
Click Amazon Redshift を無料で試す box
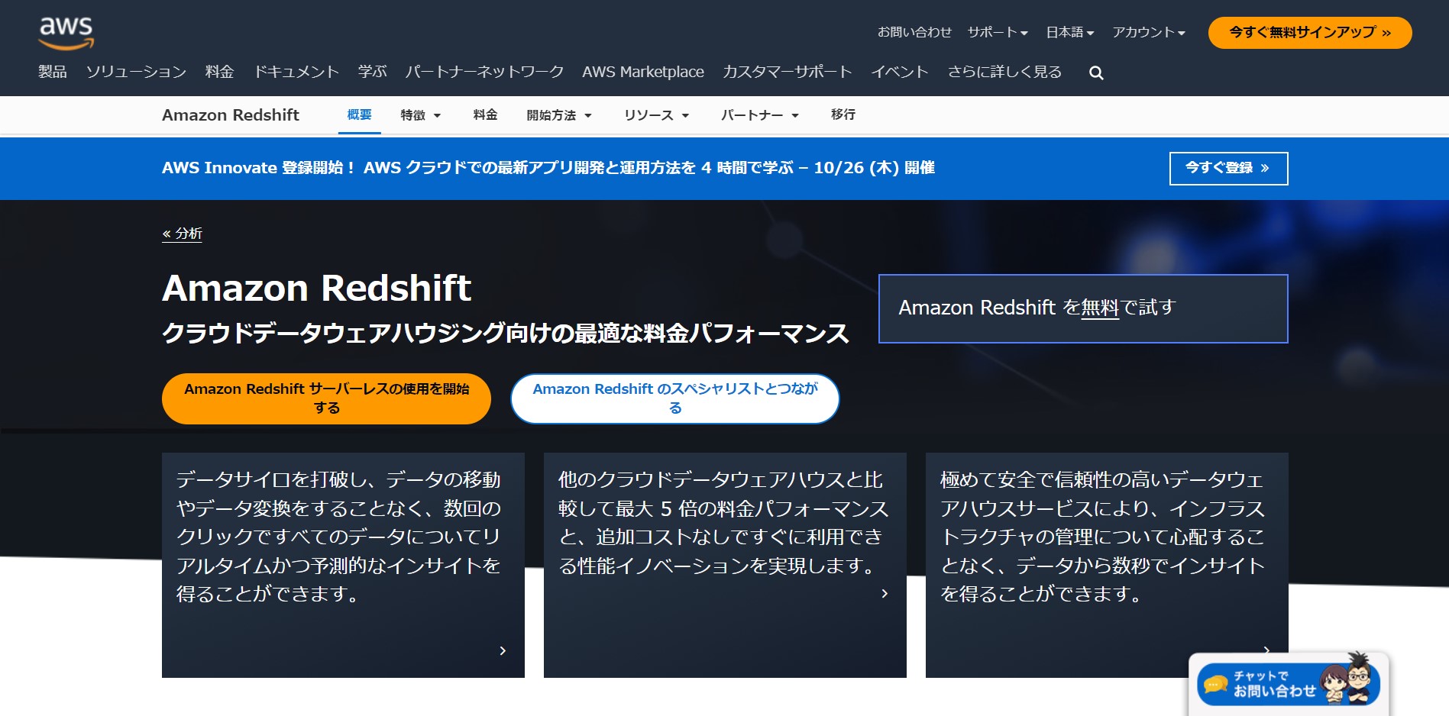point(1083,308)
